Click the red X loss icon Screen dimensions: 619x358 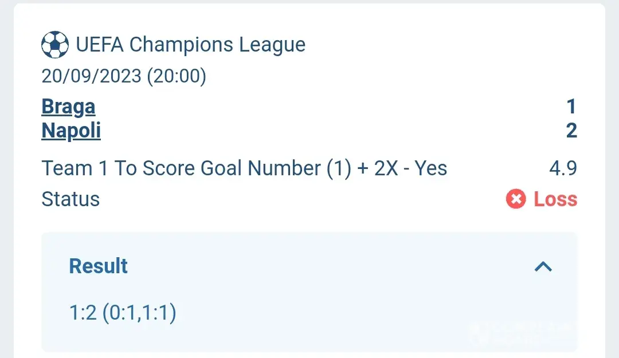pyautogui.click(x=516, y=199)
